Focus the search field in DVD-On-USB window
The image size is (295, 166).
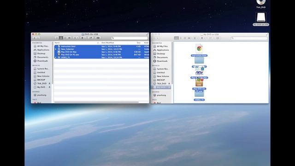(x=129, y=38)
